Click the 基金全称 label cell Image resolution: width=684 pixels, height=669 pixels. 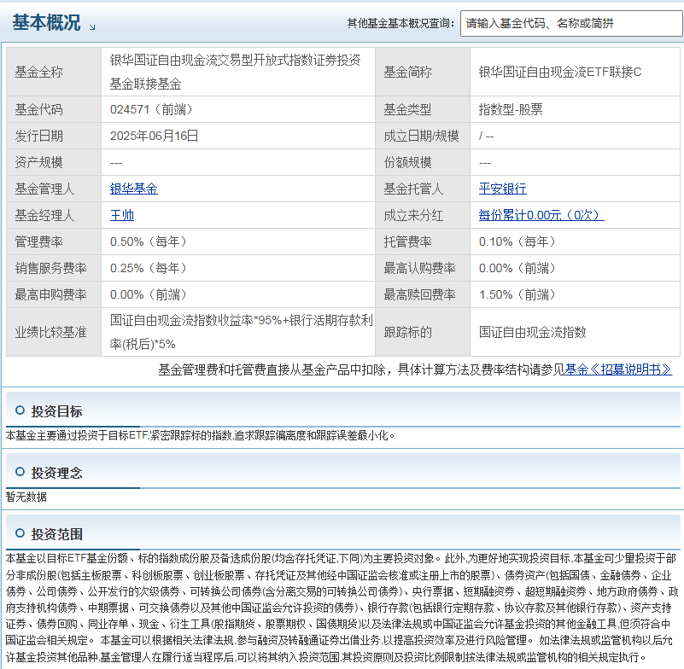click(x=54, y=72)
